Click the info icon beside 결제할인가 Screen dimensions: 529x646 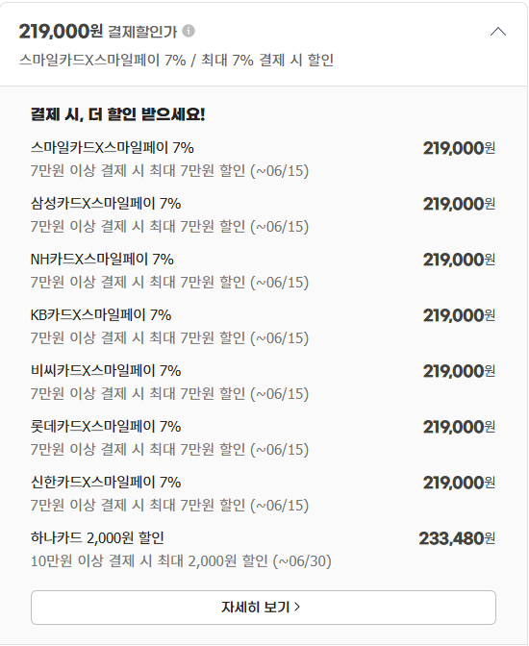[189, 31]
